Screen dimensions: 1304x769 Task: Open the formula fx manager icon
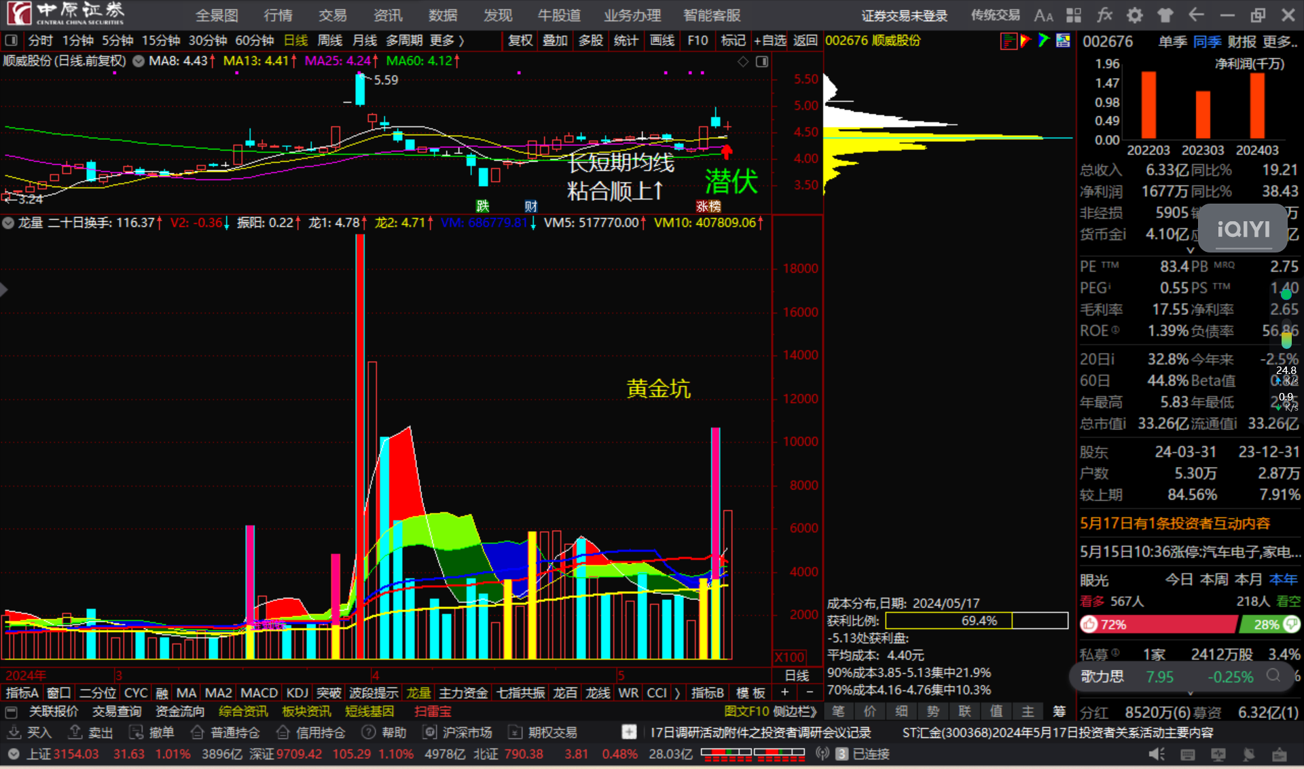(x=1104, y=15)
